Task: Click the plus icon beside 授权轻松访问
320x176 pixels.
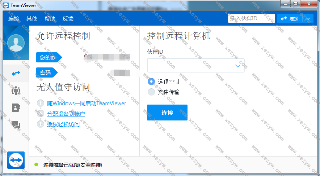Action: tap(41, 124)
